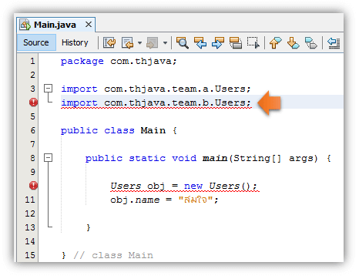Click the "// class Main" comment

[113, 255]
